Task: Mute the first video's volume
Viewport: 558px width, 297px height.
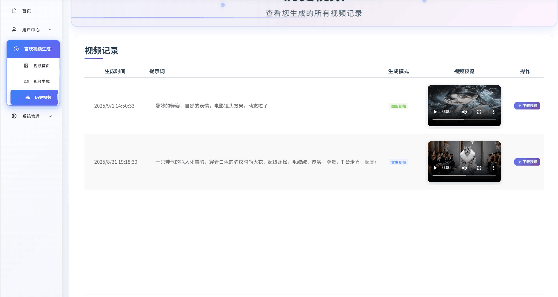Action: pyautogui.click(x=465, y=112)
